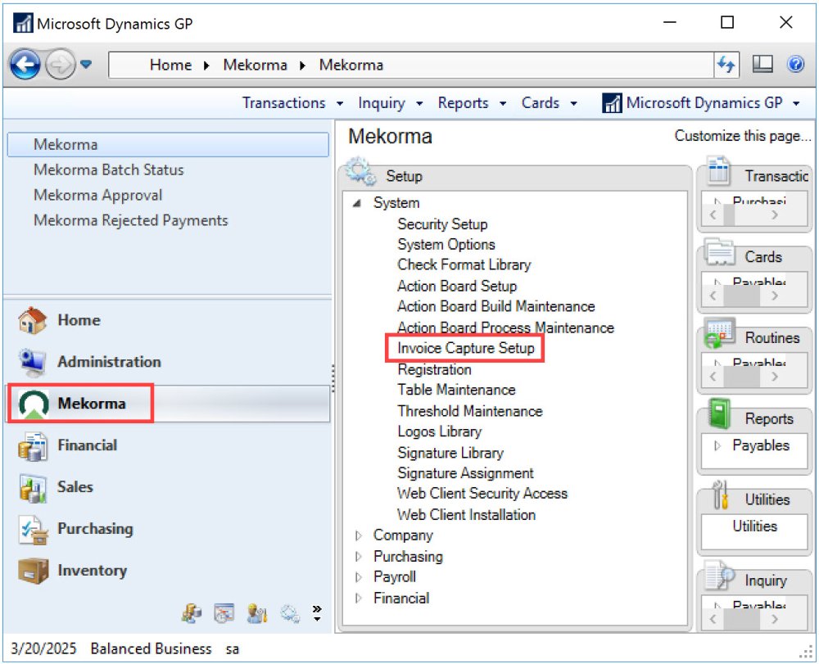Click Home in the breadcrumb path
Image resolution: width=819 pixels, height=664 pixels.
tap(170, 65)
